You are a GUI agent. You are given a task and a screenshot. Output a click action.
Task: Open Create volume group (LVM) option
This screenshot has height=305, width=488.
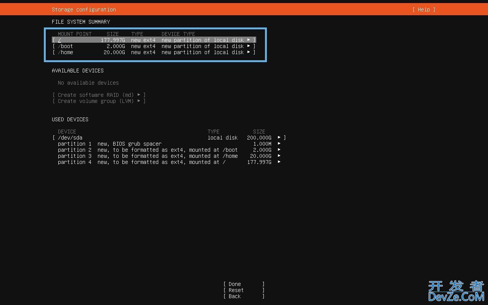[x=99, y=101]
